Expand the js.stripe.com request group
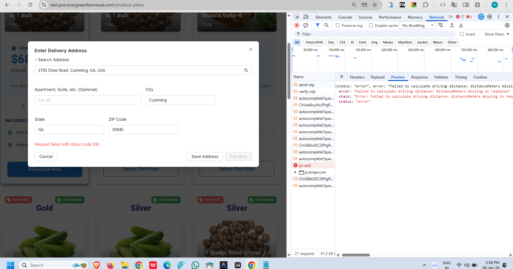This screenshot has height=269, width=513. (x=295, y=172)
